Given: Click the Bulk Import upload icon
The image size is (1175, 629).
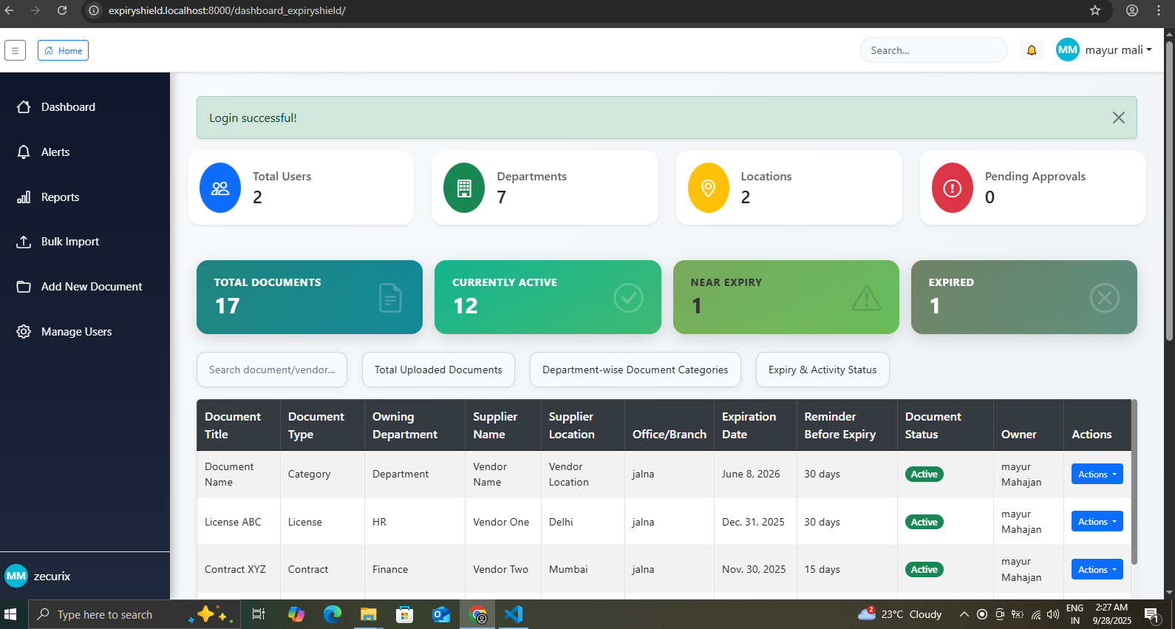Looking at the screenshot, I should click(x=24, y=242).
